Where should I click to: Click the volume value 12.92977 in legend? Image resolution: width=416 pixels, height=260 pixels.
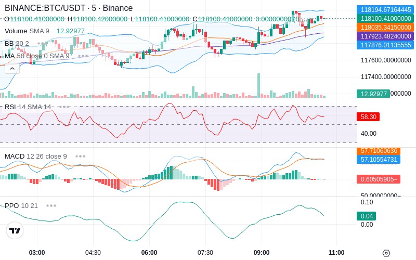click(x=71, y=31)
